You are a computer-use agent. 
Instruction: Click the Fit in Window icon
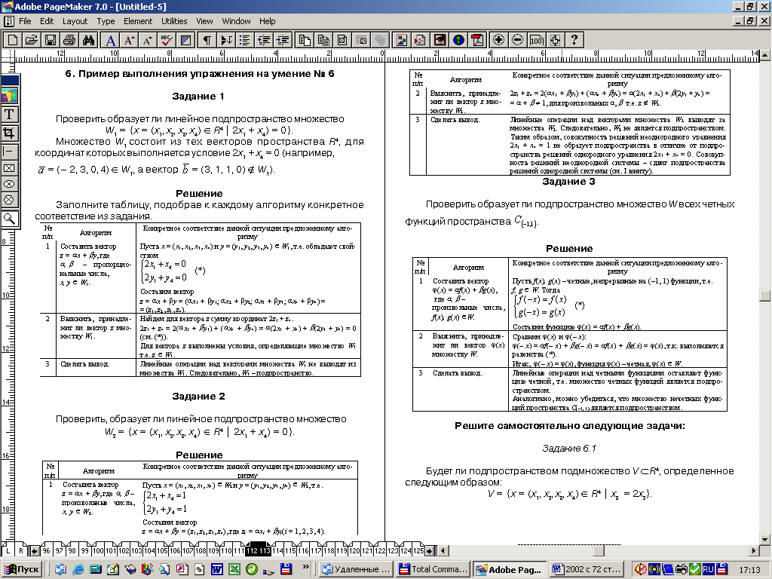pos(555,40)
